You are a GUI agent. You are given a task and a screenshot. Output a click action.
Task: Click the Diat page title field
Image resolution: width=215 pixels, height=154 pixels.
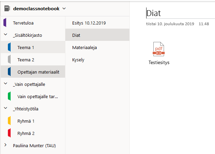point(154,13)
